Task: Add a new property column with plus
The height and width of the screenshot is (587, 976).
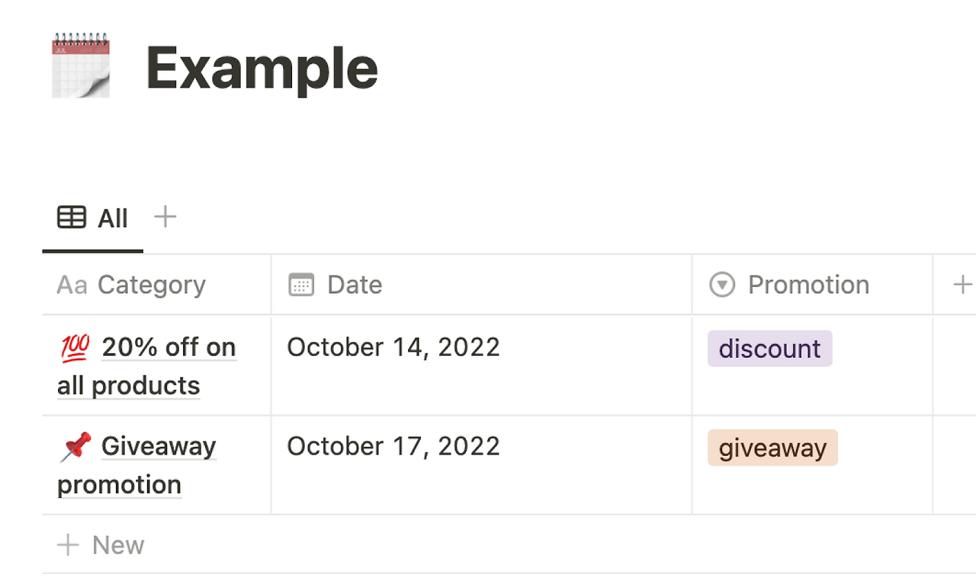Action: pos(962,285)
